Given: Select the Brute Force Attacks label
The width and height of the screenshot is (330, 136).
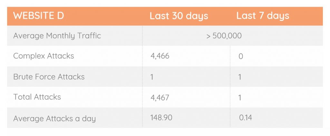Looking at the screenshot, I should pos(49,77).
